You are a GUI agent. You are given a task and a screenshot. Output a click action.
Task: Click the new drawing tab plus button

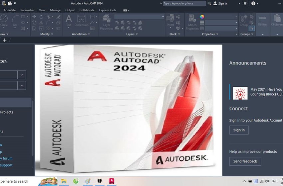tap(5, 40)
